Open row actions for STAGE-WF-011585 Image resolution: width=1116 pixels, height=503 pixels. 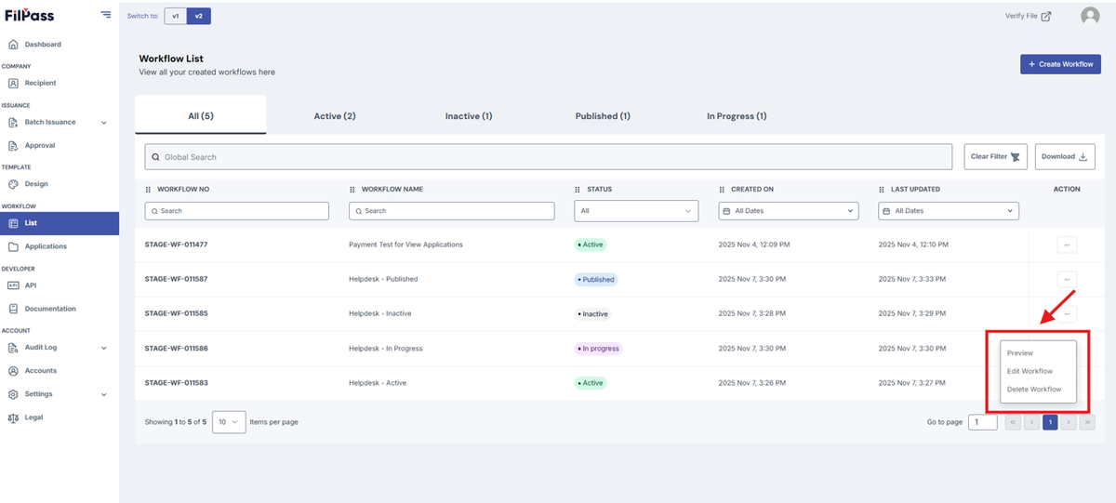point(1067,313)
